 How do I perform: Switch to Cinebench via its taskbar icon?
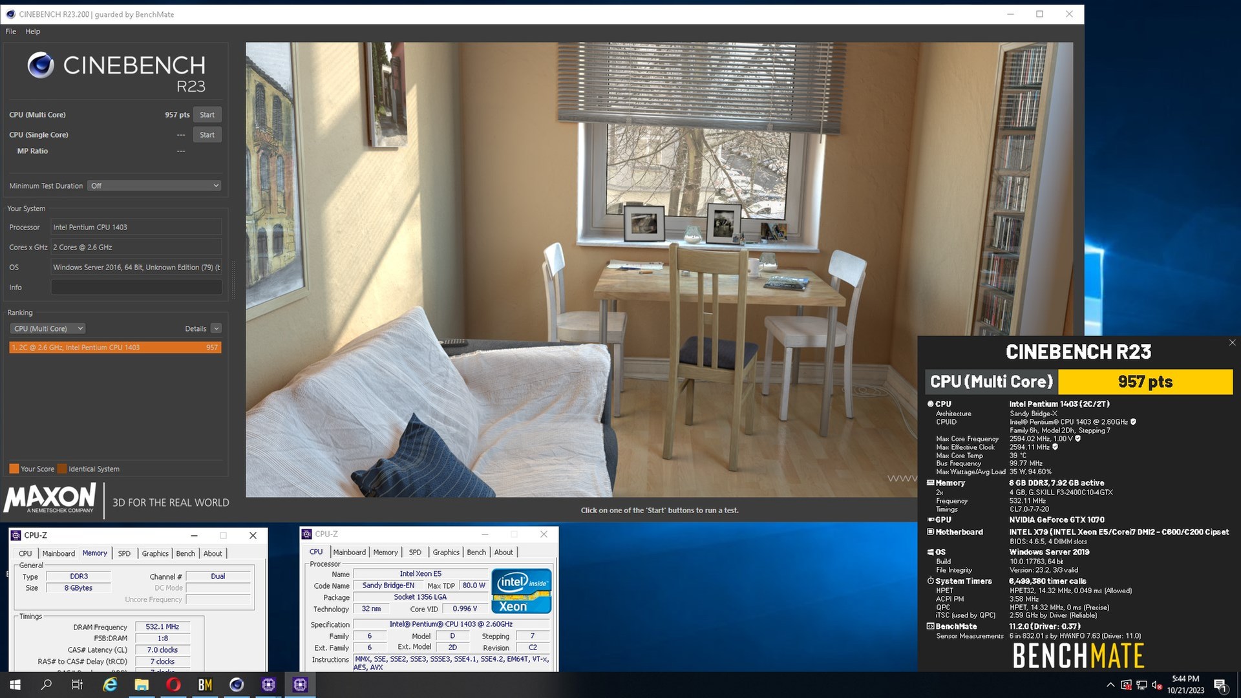point(237,684)
